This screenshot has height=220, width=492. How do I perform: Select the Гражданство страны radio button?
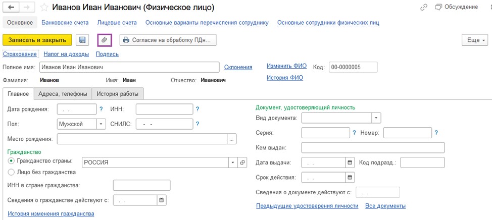click(x=11, y=160)
